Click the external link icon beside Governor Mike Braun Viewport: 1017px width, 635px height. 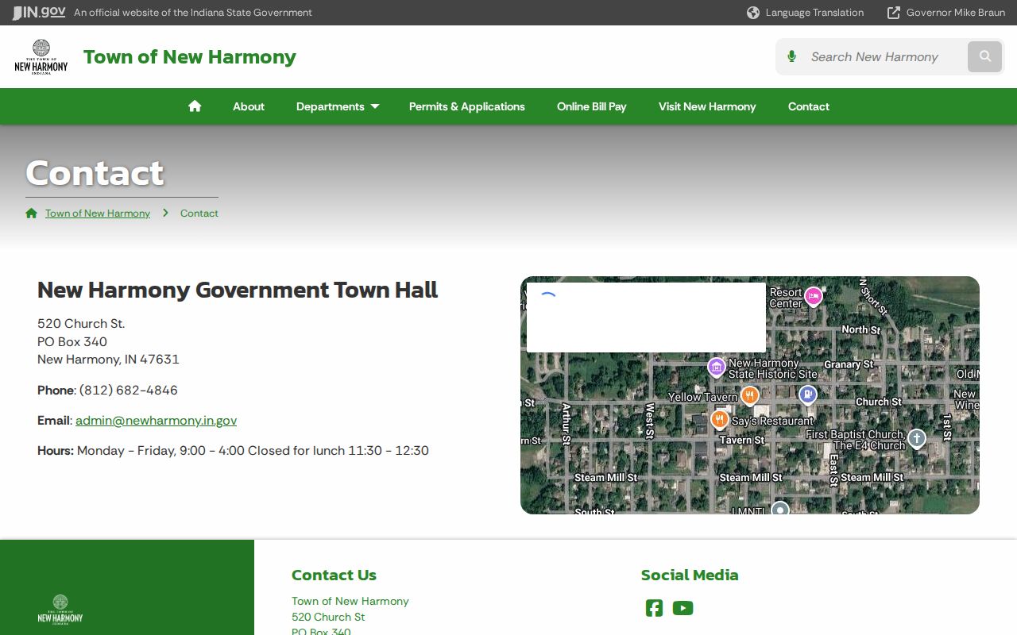tap(894, 13)
